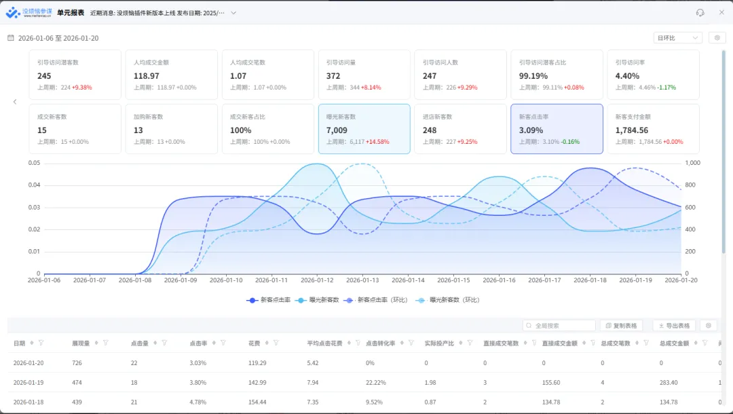Open filter for 点击转化率 column

point(411,343)
